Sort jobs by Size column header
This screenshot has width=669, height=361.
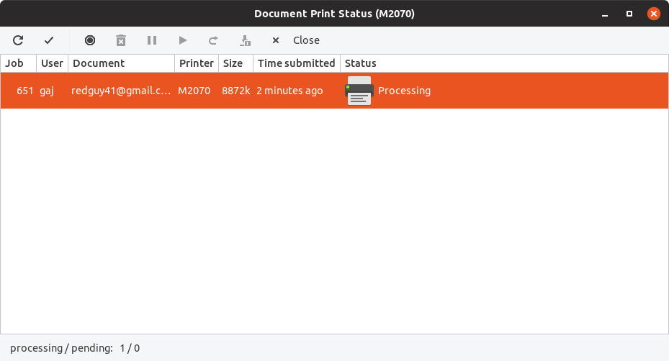click(233, 63)
